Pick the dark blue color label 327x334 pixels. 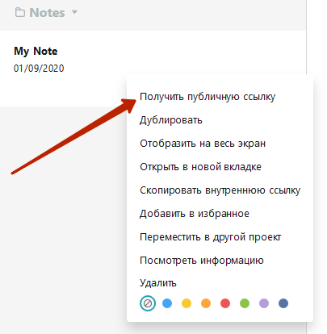click(283, 303)
